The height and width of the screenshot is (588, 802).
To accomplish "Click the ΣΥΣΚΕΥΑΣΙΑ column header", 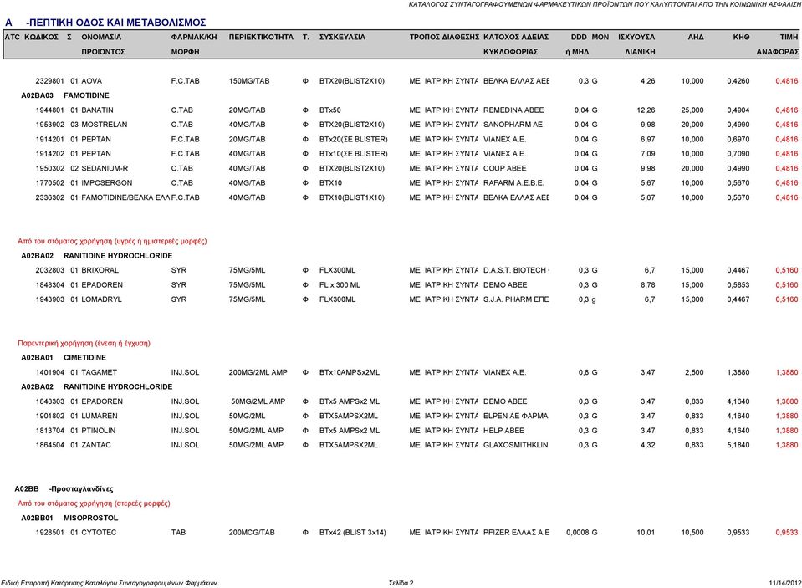I will click(342, 37).
